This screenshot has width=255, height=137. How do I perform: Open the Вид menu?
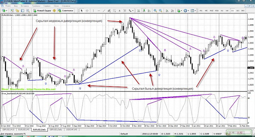(x=16, y=6)
